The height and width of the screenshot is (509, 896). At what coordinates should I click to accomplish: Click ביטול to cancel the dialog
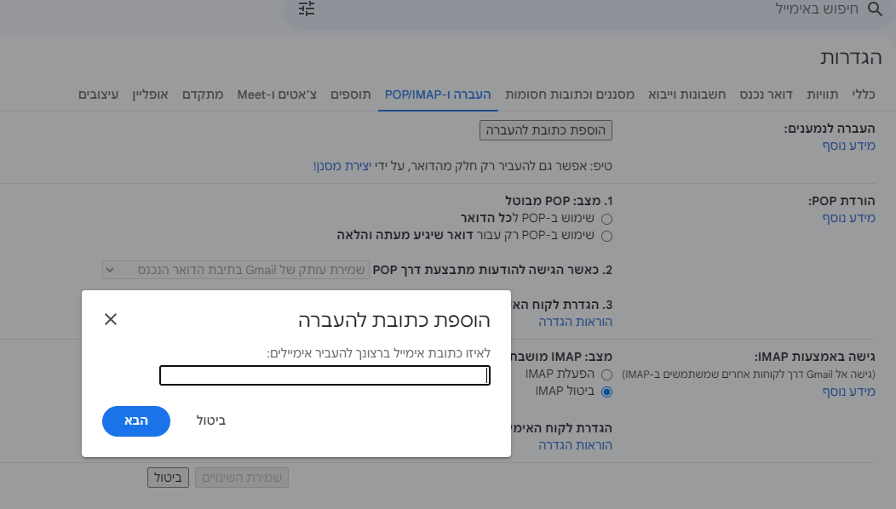[x=210, y=420]
